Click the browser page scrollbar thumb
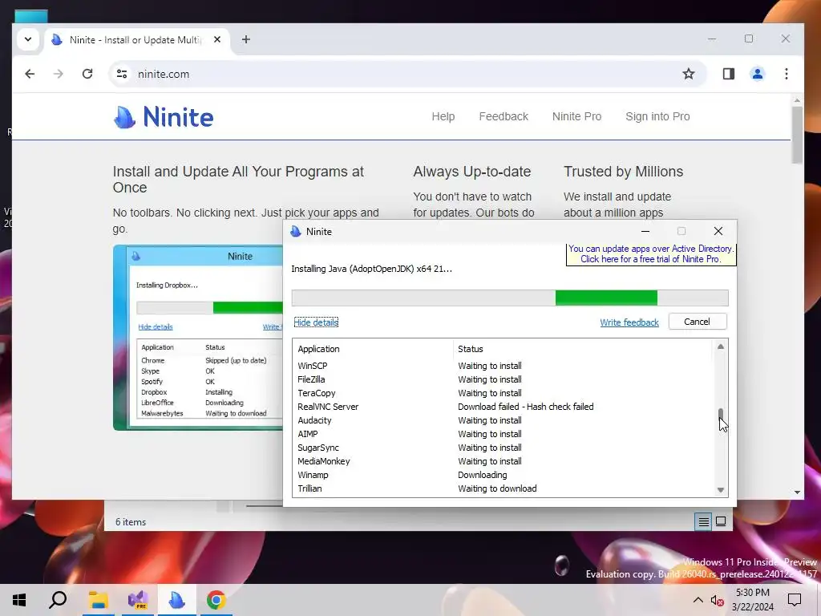821x616 pixels. (x=797, y=135)
